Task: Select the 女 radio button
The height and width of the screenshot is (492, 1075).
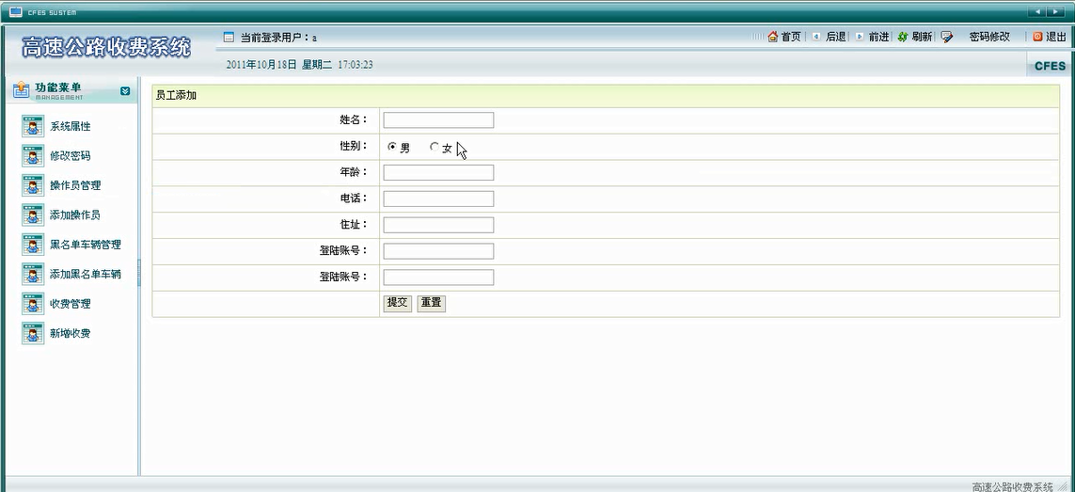Action: click(434, 147)
